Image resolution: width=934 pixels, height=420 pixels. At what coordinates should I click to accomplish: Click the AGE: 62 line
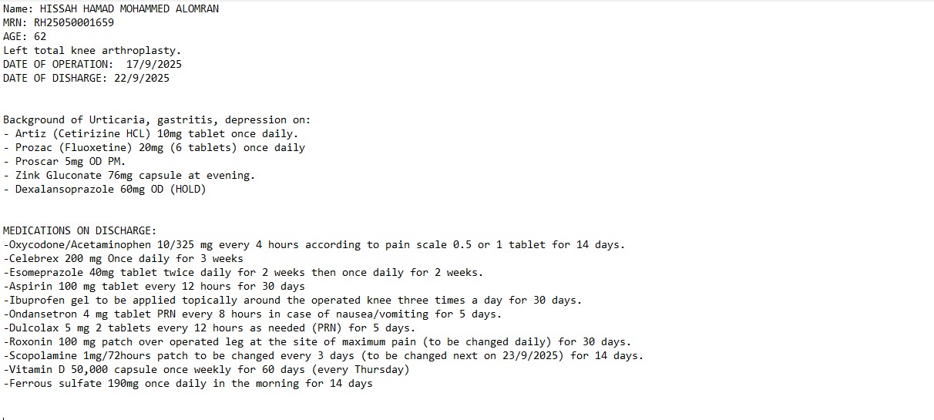(x=25, y=37)
